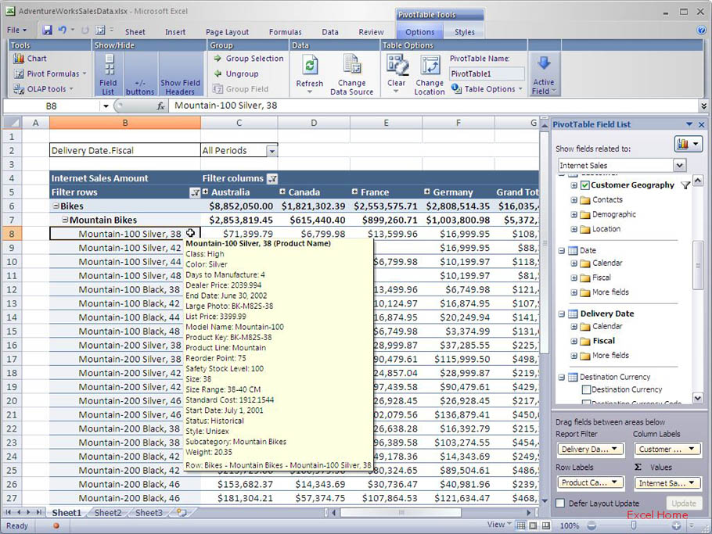Click the zoom out minus button
This screenshot has height=534, width=712.
[x=592, y=525]
